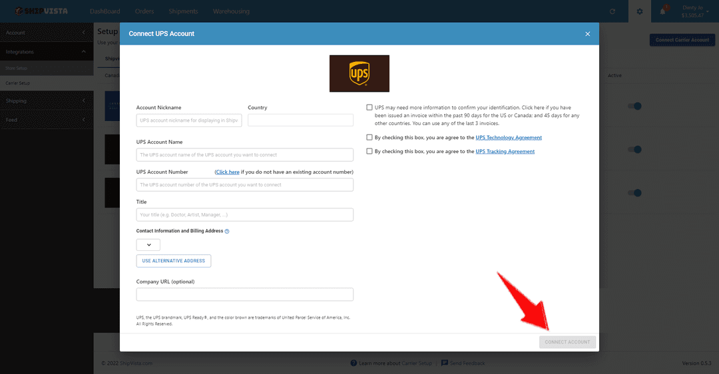Screen dimensions: 719x374
Task: Open the settings gear icon
Action: click(x=640, y=11)
